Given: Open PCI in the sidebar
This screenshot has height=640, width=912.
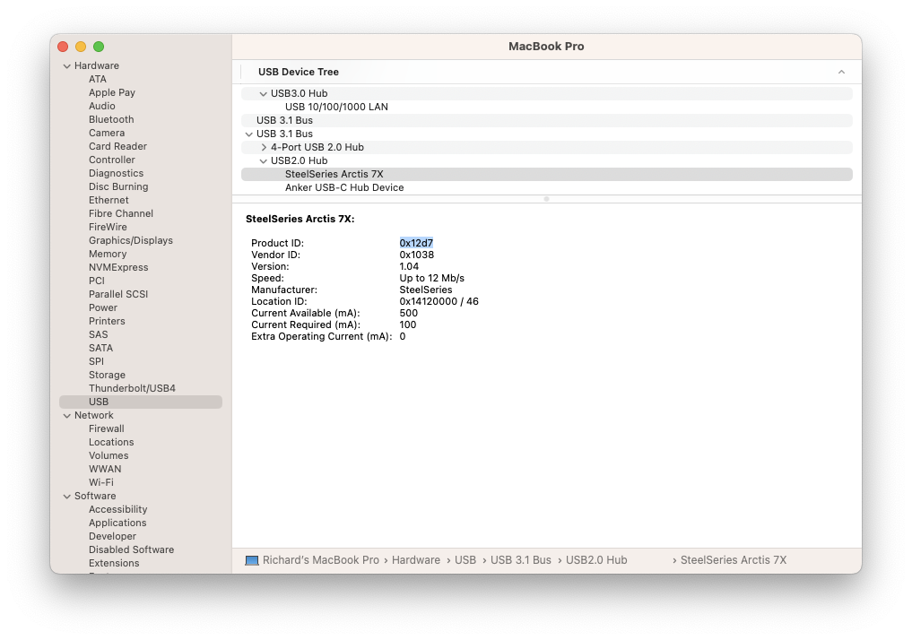Looking at the screenshot, I should coord(97,281).
